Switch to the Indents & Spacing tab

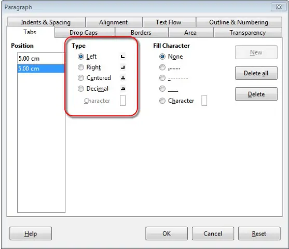[46, 22]
